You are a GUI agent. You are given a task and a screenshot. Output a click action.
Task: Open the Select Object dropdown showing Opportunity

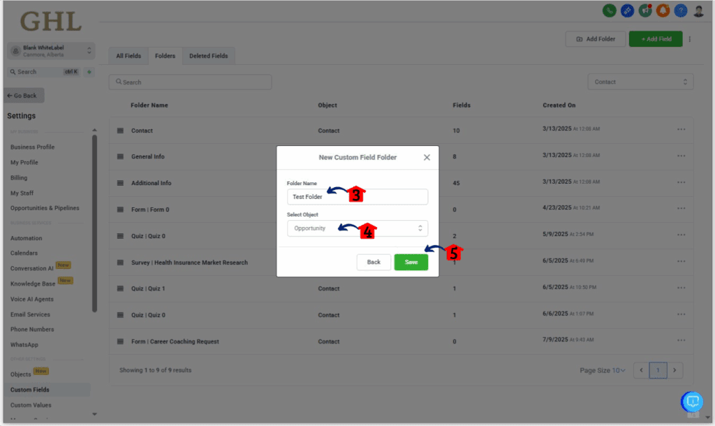357,228
